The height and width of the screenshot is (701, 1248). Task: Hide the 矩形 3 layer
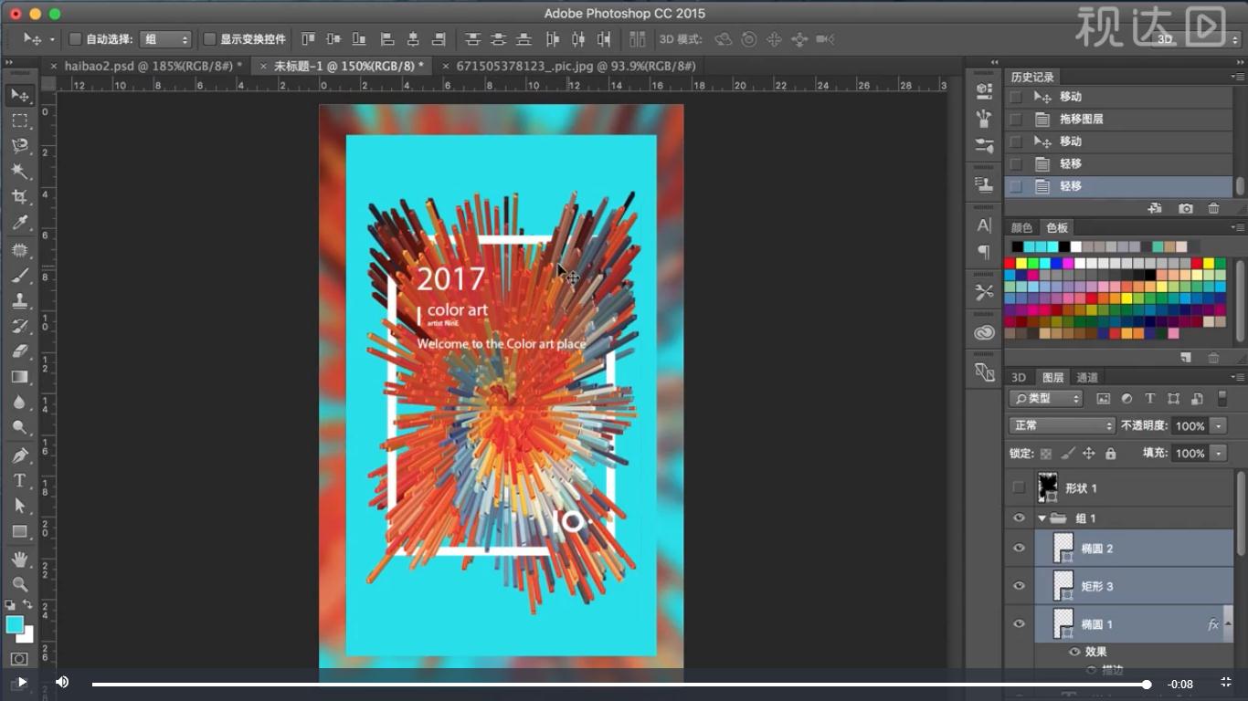pyautogui.click(x=1019, y=586)
